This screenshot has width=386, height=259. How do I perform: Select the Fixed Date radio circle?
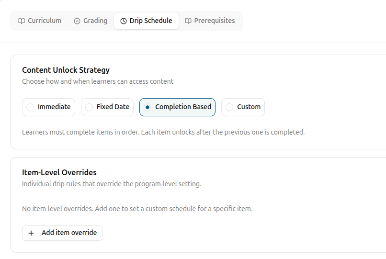(89, 107)
